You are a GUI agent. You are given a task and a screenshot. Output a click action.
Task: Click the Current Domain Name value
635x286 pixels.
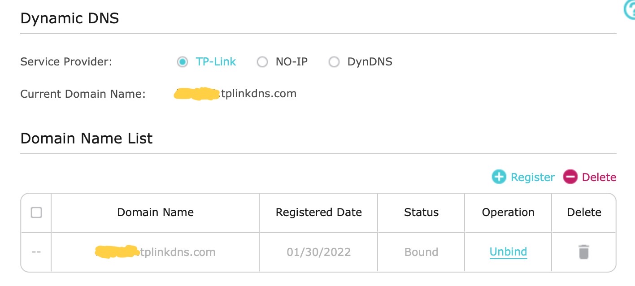[258, 94]
